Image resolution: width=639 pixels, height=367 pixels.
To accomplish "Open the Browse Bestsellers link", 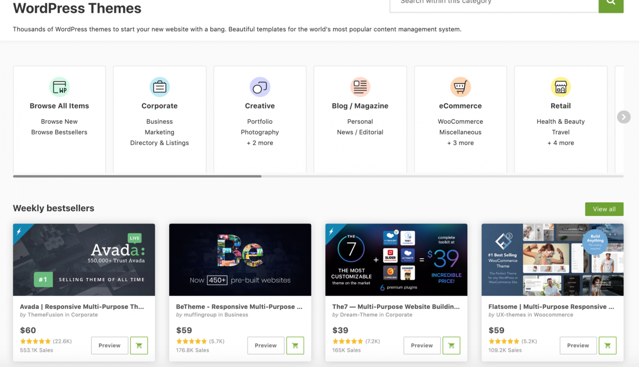I will click(x=59, y=132).
